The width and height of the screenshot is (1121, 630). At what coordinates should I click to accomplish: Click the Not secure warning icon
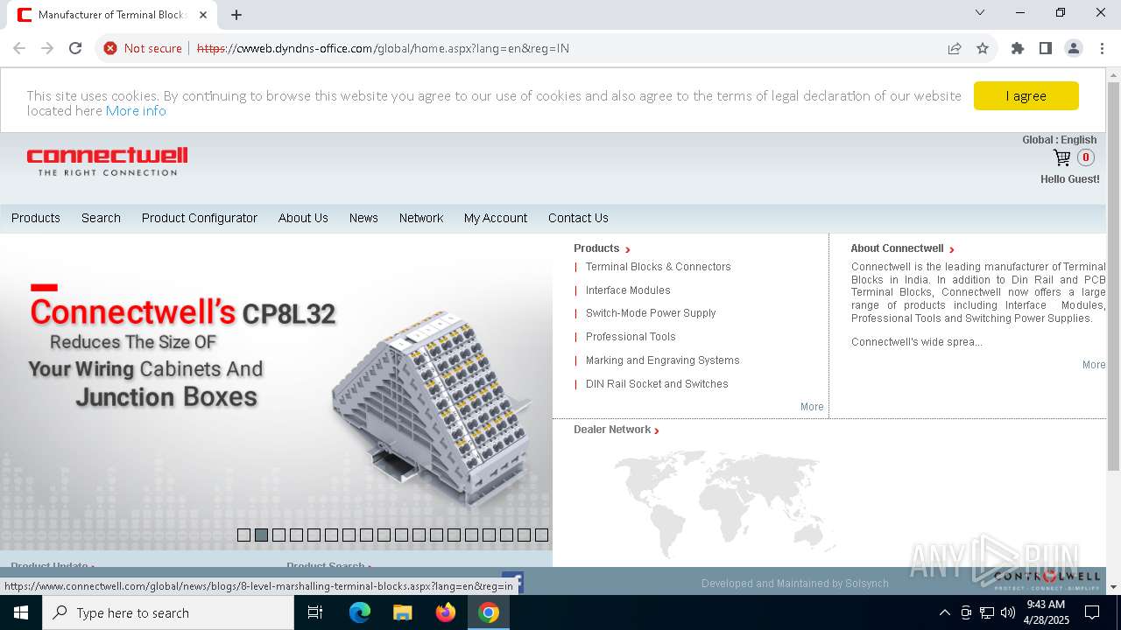pos(110,48)
